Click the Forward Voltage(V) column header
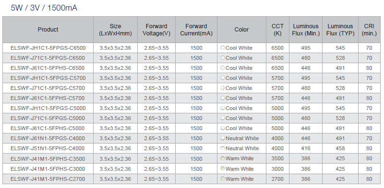The height and width of the screenshot is (188, 384). tap(156, 30)
